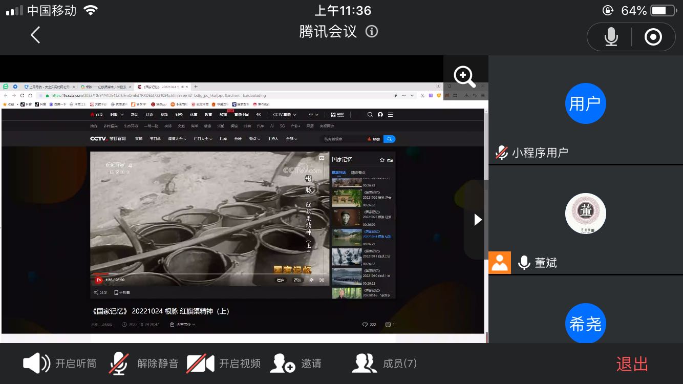Open playlist thumbnail for 20221011 episode
Image resolution: width=683 pixels, height=384 pixels.
pyautogui.click(x=347, y=257)
